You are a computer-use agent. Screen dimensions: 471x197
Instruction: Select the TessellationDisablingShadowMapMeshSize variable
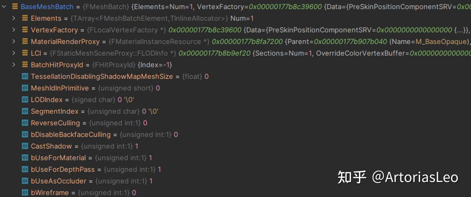pyautogui.click(x=102, y=76)
